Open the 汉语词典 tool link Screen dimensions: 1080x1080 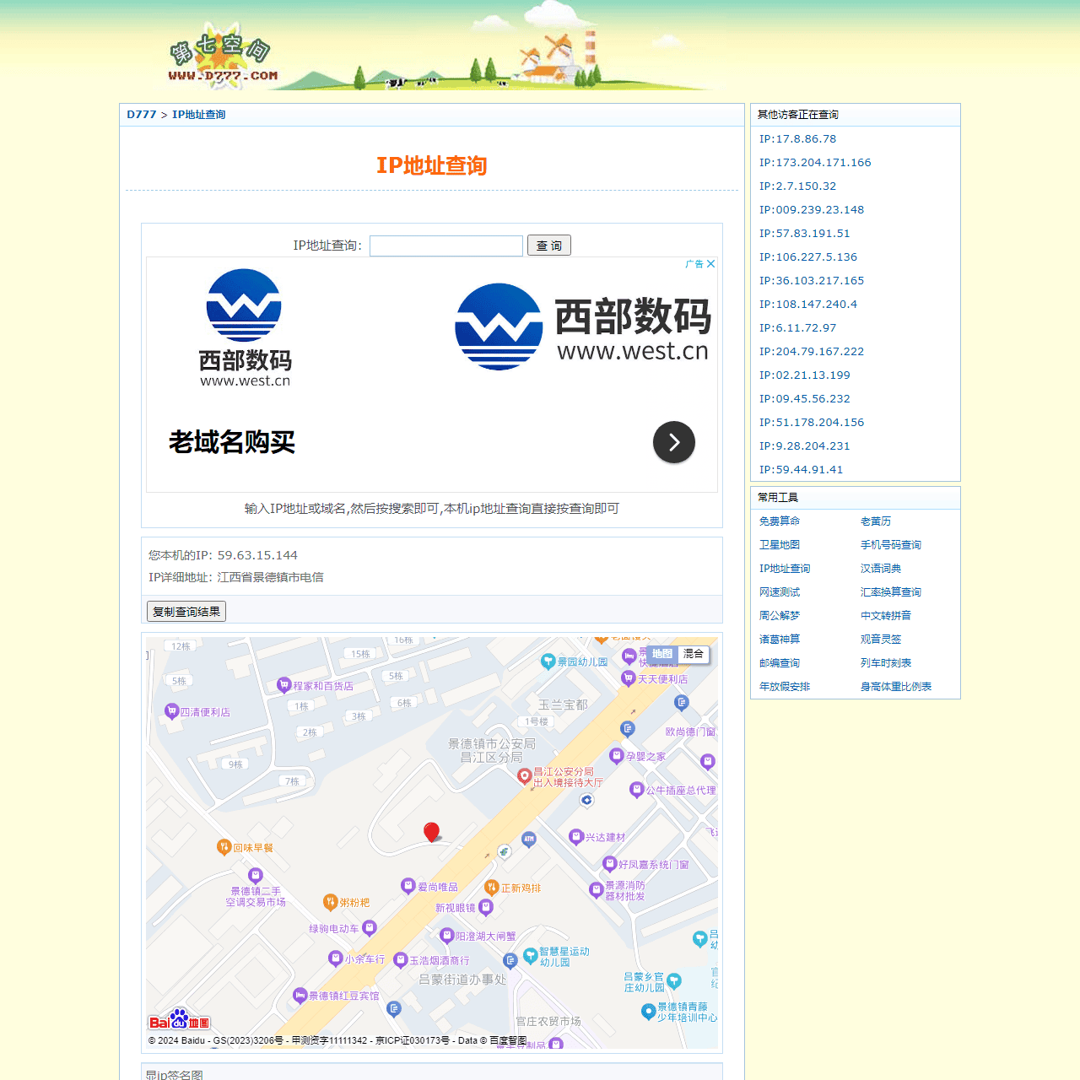coord(881,569)
